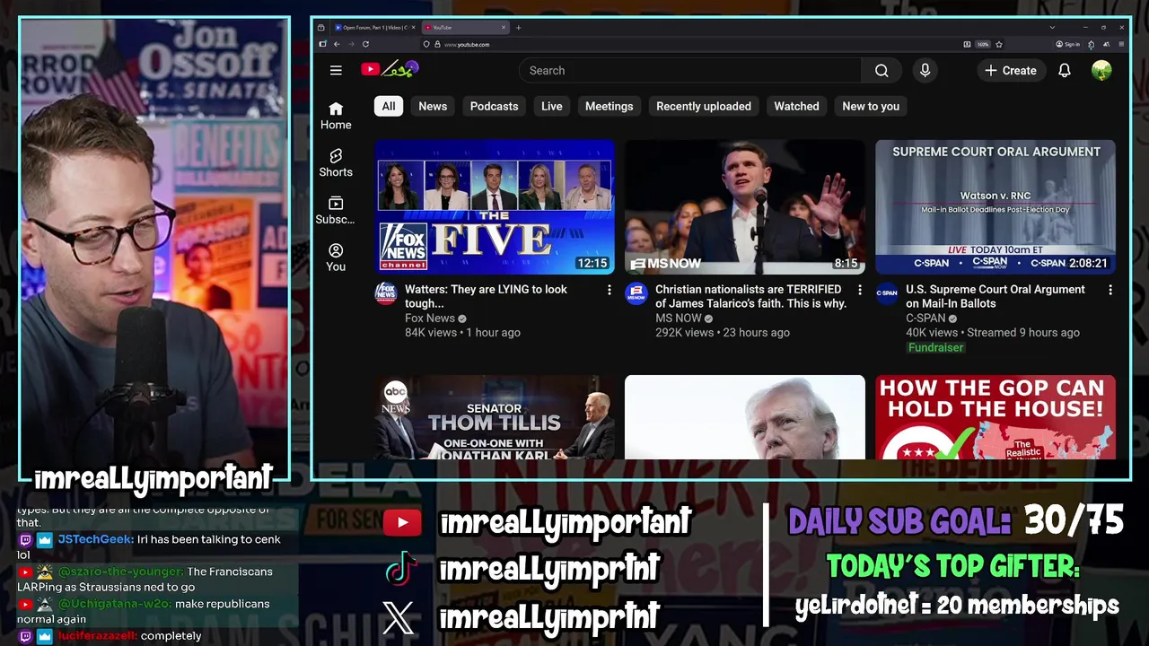
Task: Open The Five Fox News thumbnail
Action: click(x=495, y=206)
